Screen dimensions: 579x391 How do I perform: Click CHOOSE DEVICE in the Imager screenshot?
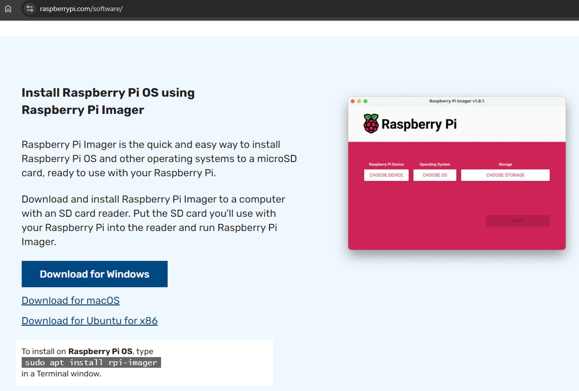(x=386, y=175)
